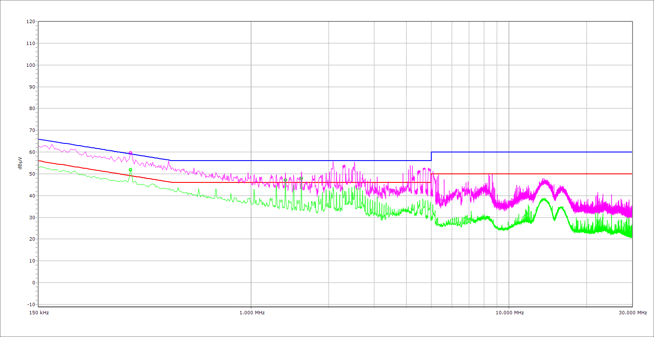Select the 100 value on the y-axis
This screenshot has width=654, height=337.
(30, 65)
